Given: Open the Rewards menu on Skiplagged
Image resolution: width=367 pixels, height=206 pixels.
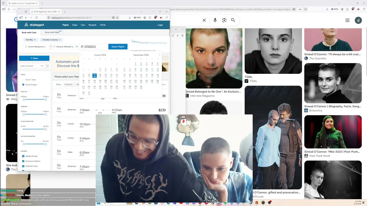Looking at the screenshot, I should point(92,25).
